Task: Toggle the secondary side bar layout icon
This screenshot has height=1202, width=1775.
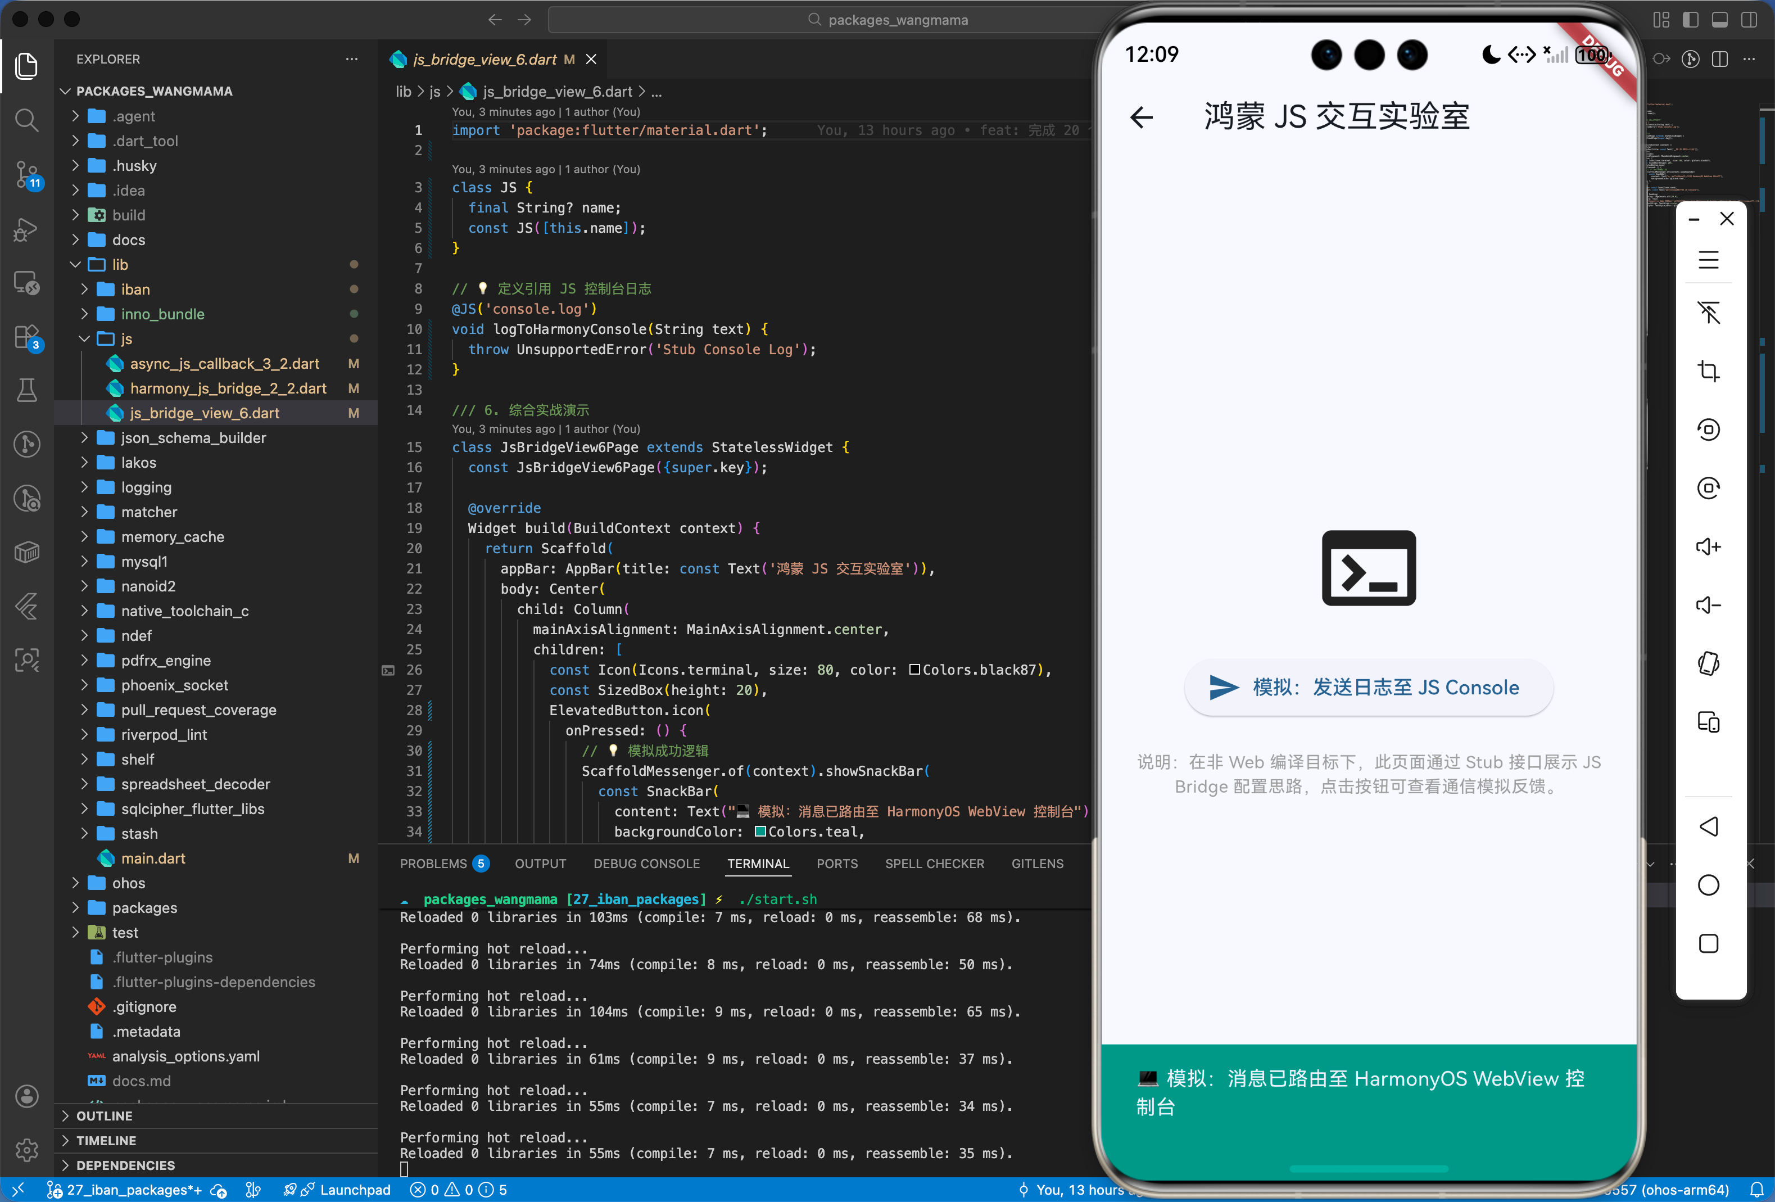Action: pos(1748,20)
